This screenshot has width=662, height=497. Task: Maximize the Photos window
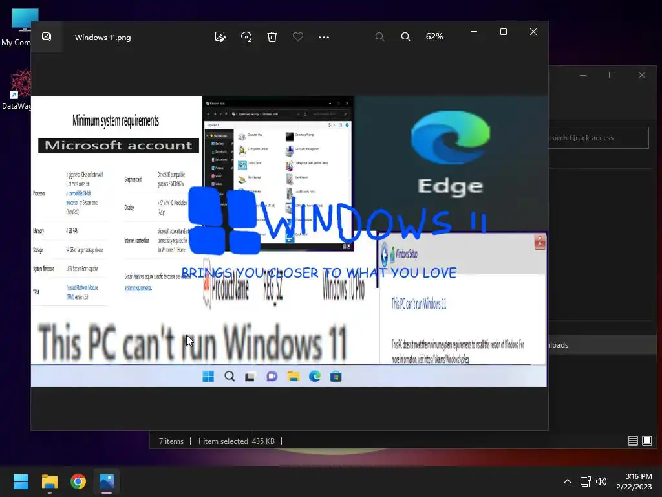point(503,32)
